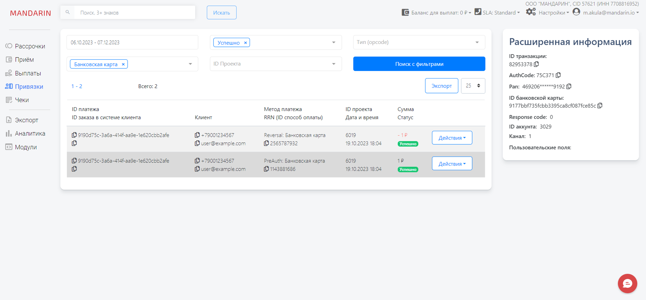Open Действия menu for the Reversal row
Screen dimensions: 646x300
pos(452,138)
